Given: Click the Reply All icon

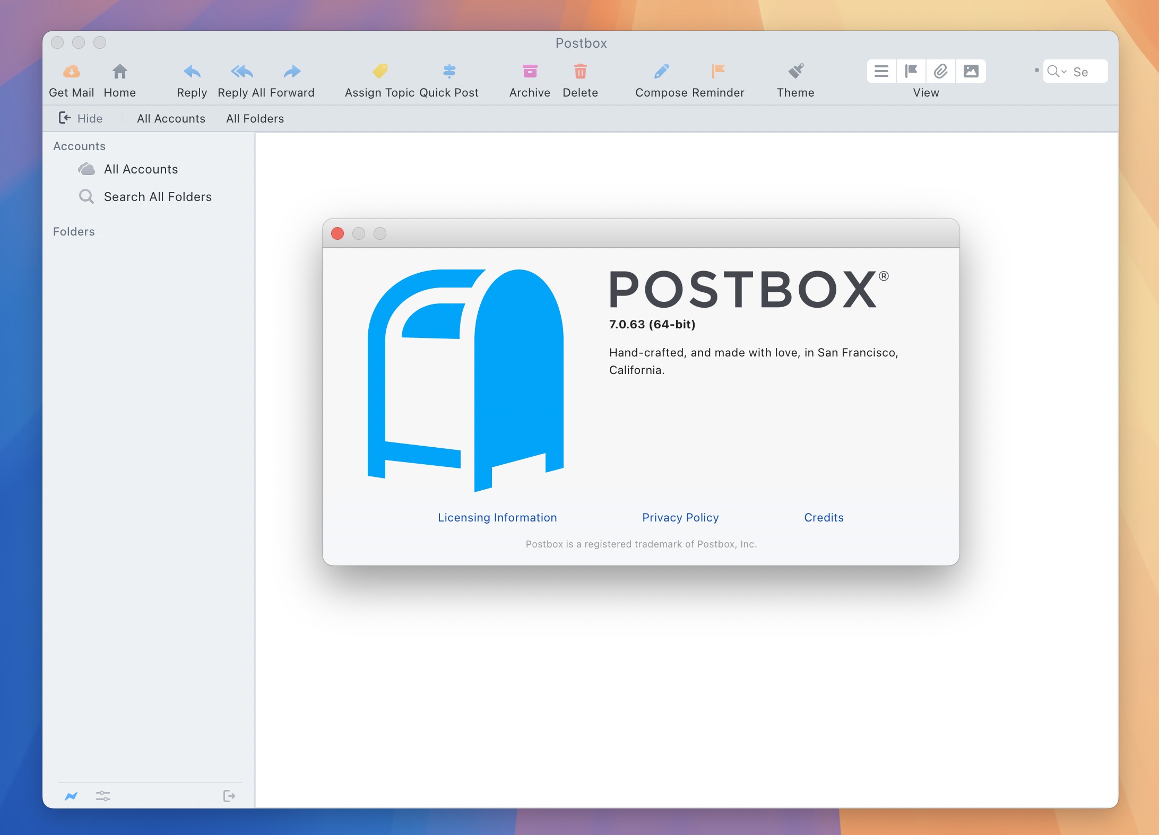Looking at the screenshot, I should pos(241,71).
